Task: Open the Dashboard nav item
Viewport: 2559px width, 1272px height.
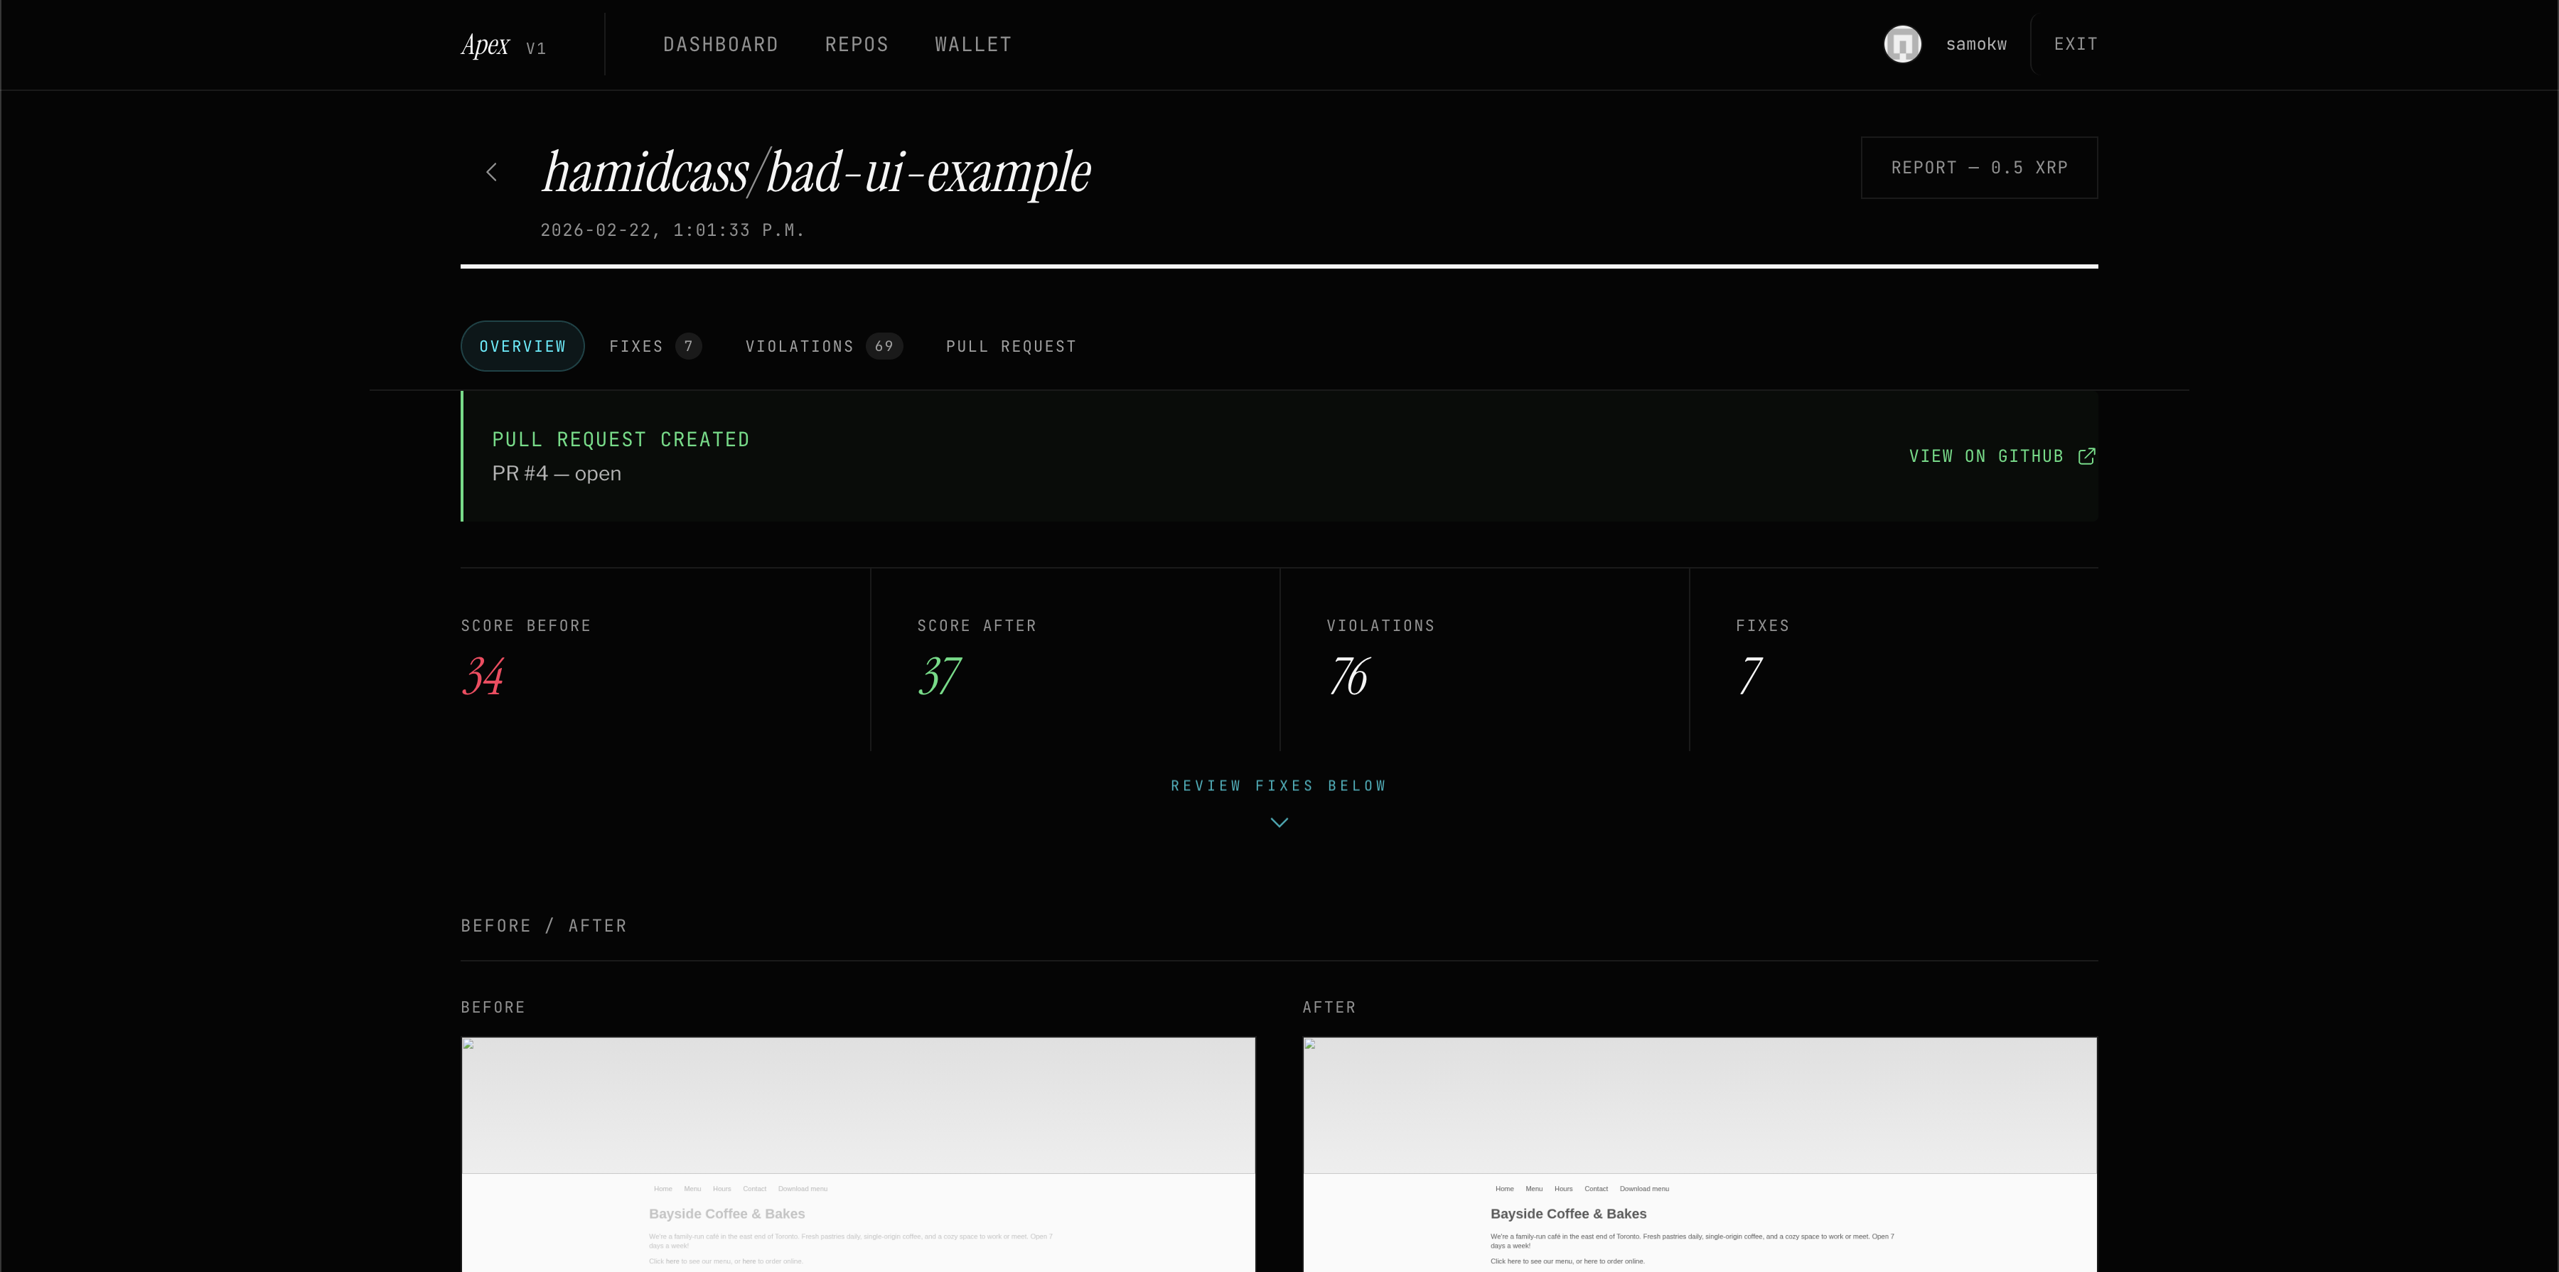Action: (720, 45)
